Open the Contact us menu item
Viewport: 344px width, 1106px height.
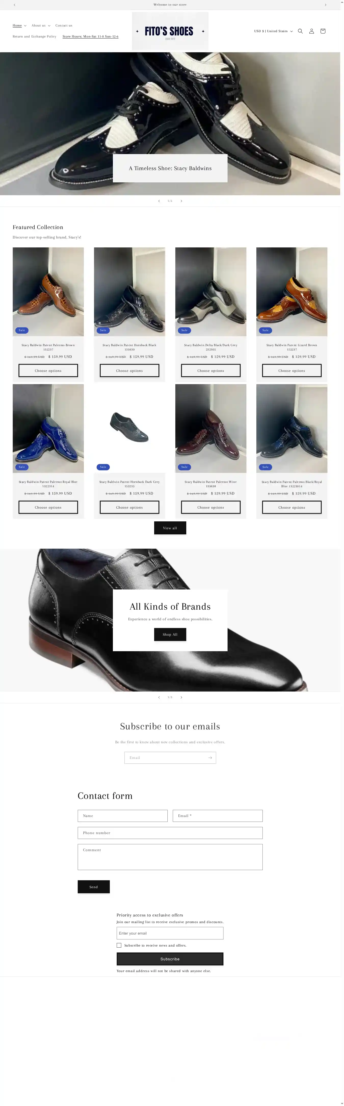coord(64,25)
